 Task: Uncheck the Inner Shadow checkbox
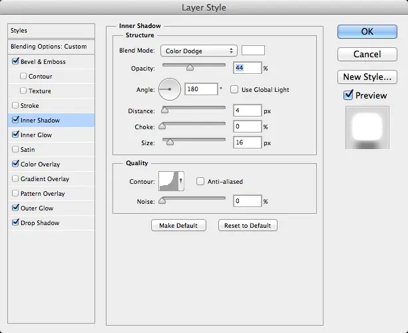coord(15,120)
